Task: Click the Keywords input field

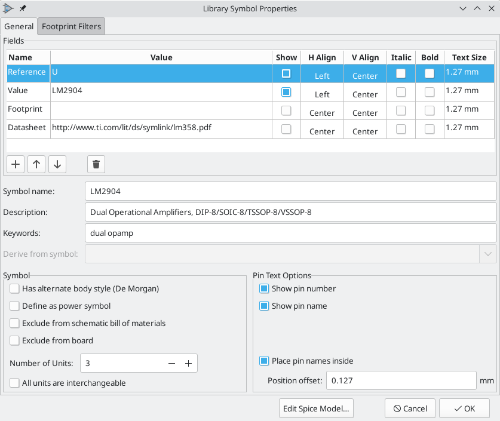Action: tap(291, 233)
